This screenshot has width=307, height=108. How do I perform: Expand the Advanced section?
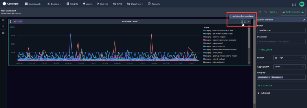point(264,93)
